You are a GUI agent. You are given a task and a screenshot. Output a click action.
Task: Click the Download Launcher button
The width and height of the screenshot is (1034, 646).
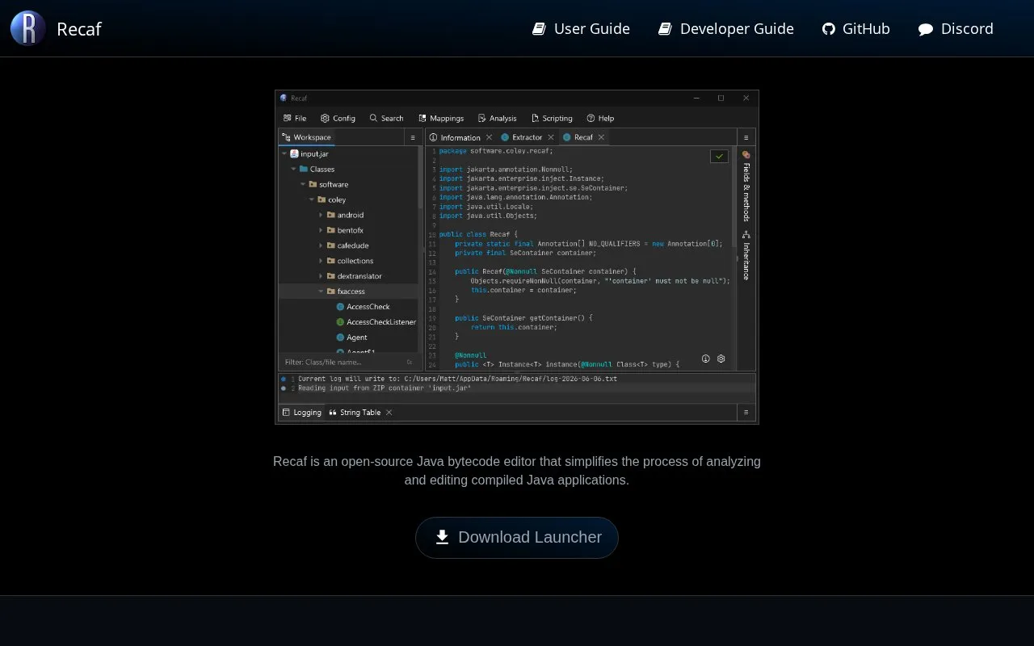click(x=517, y=538)
